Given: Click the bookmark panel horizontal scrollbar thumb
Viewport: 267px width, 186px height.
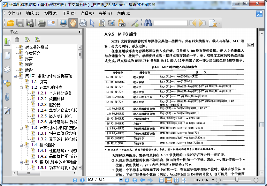Looking at the screenshot, I should click(x=29, y=173).
